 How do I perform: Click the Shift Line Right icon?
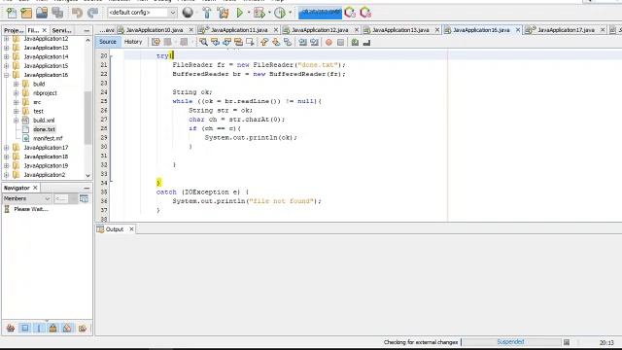pyautogui.click(x=315, y=42)
